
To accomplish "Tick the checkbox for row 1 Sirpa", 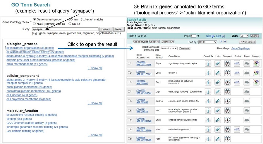I will tap(129, 63).
